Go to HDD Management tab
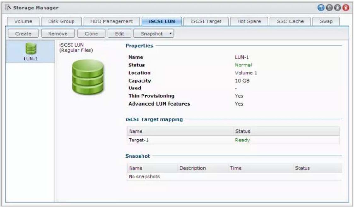 pyautogui.click(x=112, y=21)
